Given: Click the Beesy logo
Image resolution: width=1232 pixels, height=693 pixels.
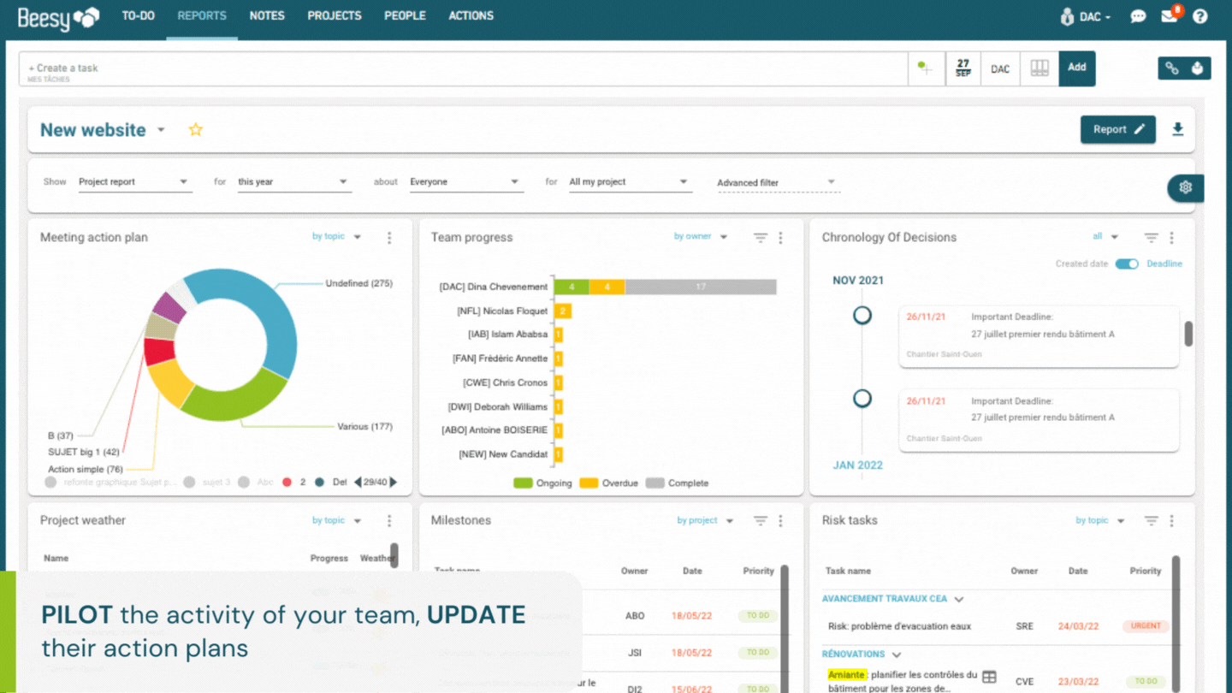Looking at the screenshot, I should tap(58, 17).
